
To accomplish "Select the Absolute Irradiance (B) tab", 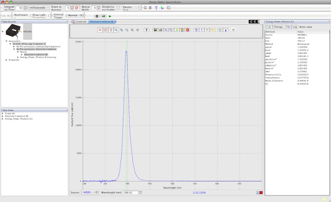I will pos(102,21).
